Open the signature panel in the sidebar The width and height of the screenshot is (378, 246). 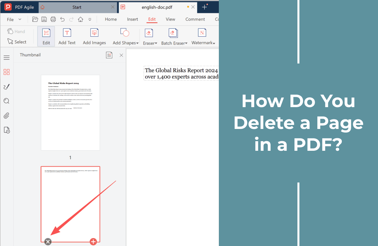7,87
